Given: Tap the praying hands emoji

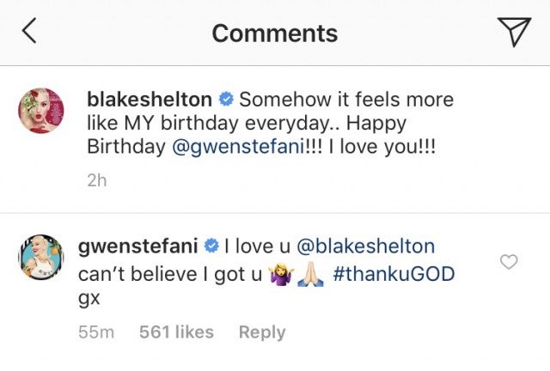Looking at the screenshot, I should pos(310,275).
